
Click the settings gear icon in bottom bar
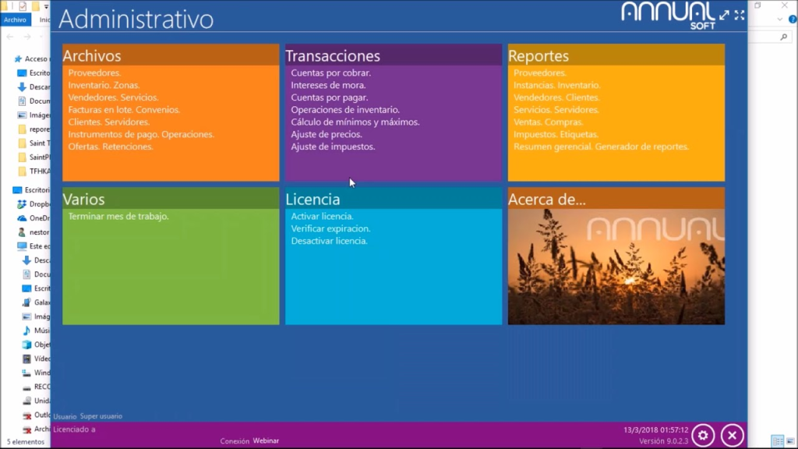[703, 435]
